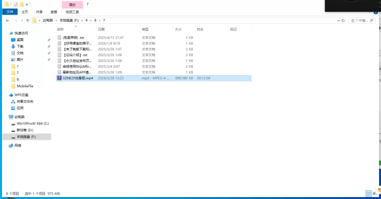381x199 pixels.
Task: Click the mp4 video file icon
Action: (59, 78)
